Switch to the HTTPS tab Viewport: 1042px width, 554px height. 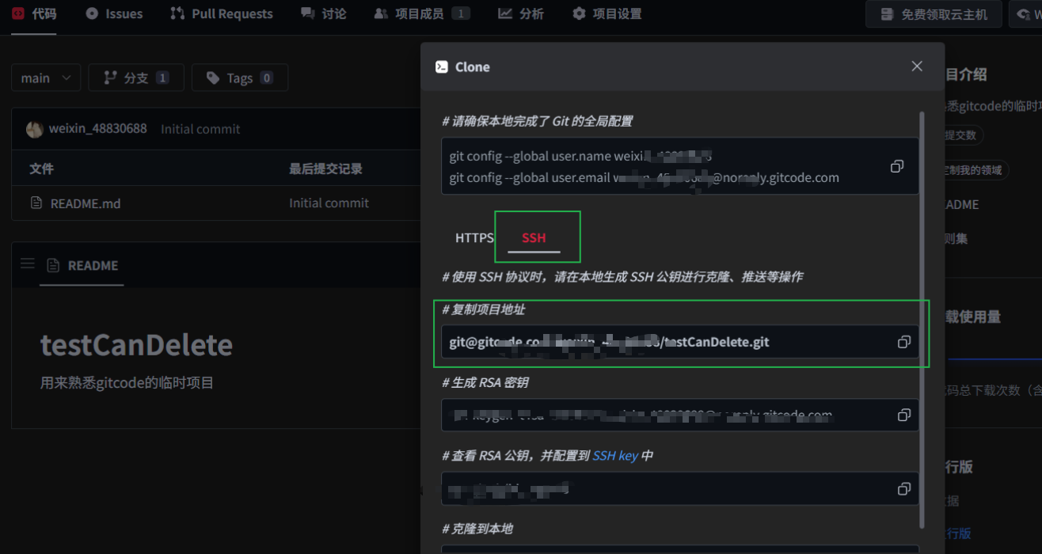pos(474,237)
